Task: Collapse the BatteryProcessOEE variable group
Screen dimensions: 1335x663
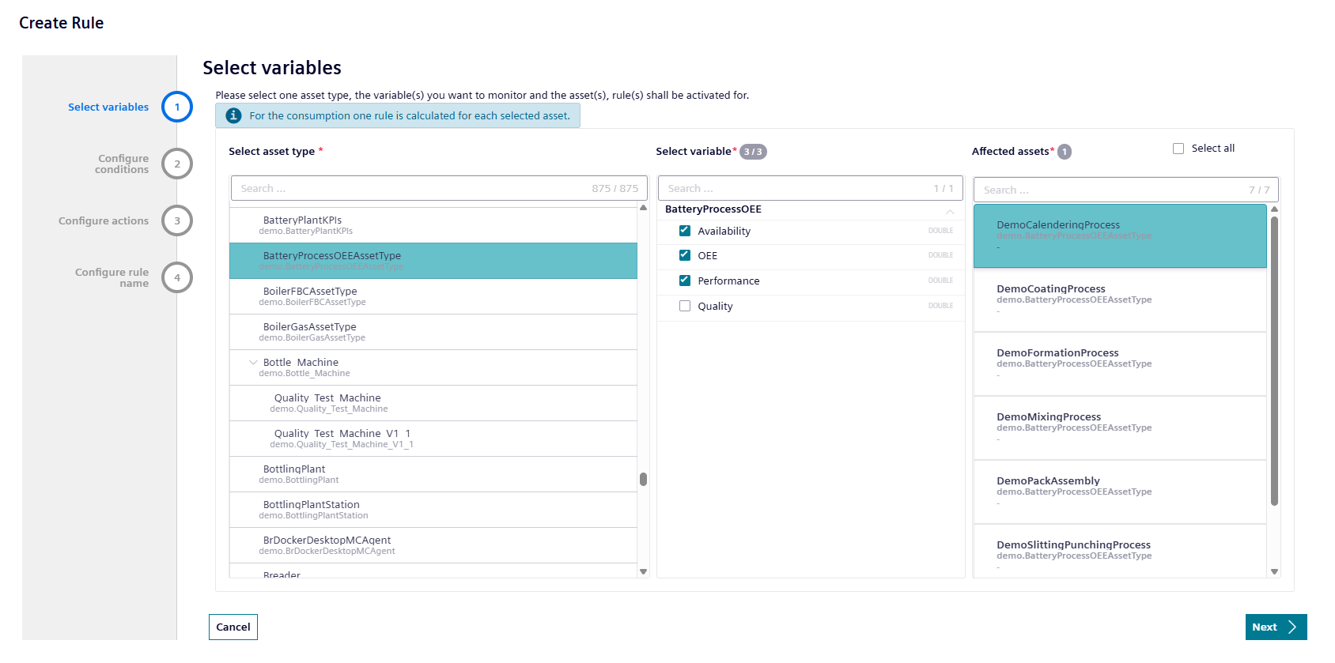Action: (950, 210)
